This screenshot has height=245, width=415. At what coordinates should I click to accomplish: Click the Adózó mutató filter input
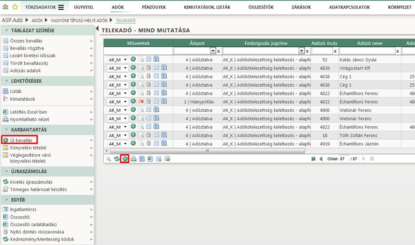[322, 51]
